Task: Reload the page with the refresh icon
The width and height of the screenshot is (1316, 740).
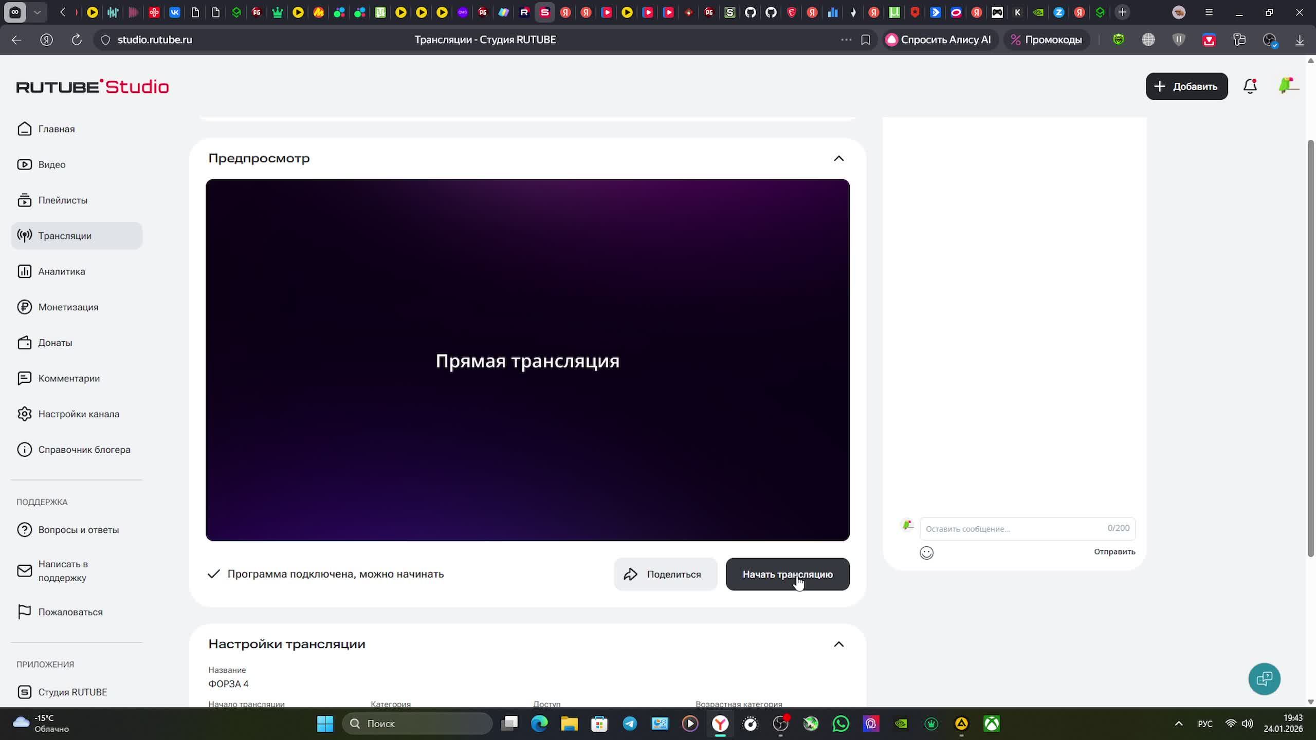Action: tap(77, 40)
